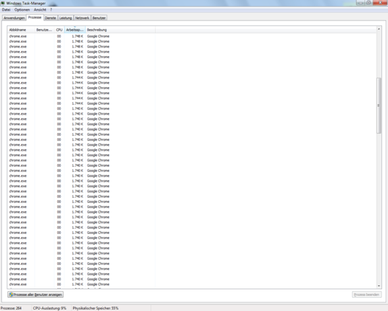Screen dimensions: 388x311
Task: Switch to the Dienste tab
Action: (x=51, y=18)
